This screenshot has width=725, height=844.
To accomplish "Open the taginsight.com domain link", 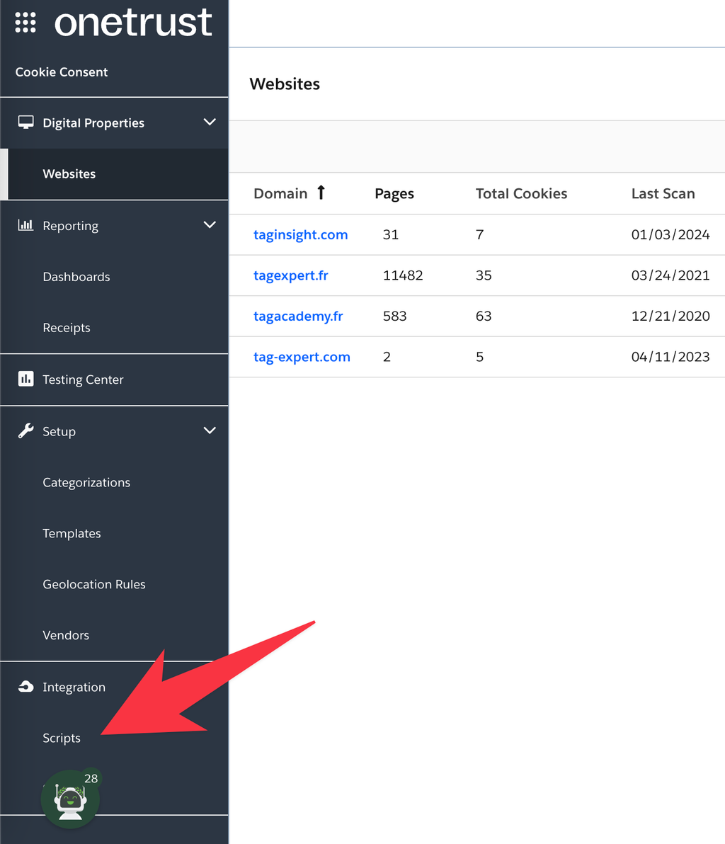I will click(x=300, y=234).
